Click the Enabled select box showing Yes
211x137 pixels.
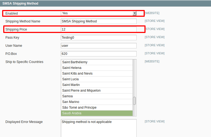[x=99, y=13]
